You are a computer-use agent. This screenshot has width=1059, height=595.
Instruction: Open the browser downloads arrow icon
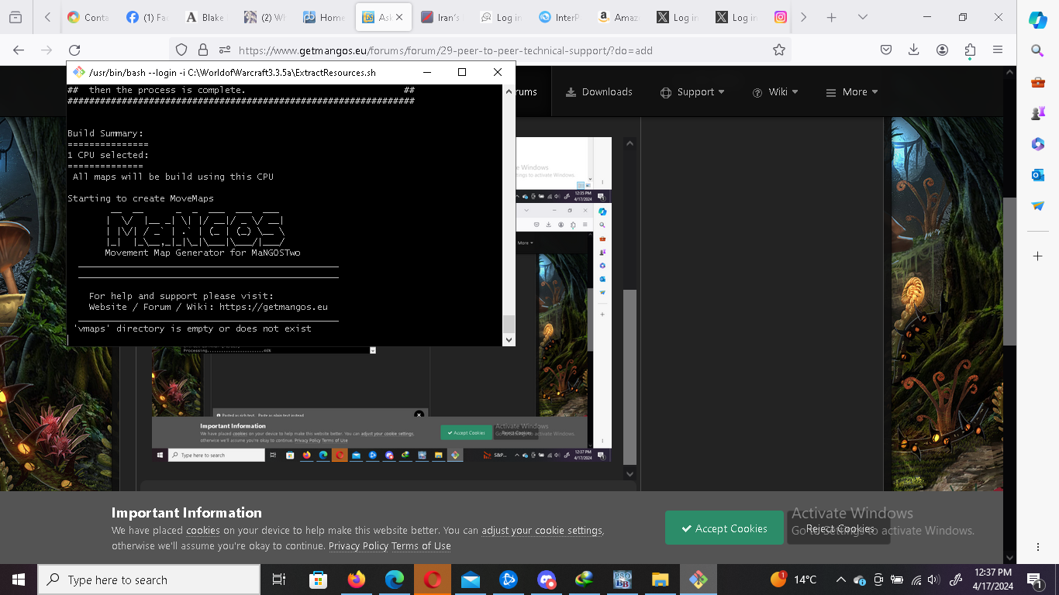[914, 50]
